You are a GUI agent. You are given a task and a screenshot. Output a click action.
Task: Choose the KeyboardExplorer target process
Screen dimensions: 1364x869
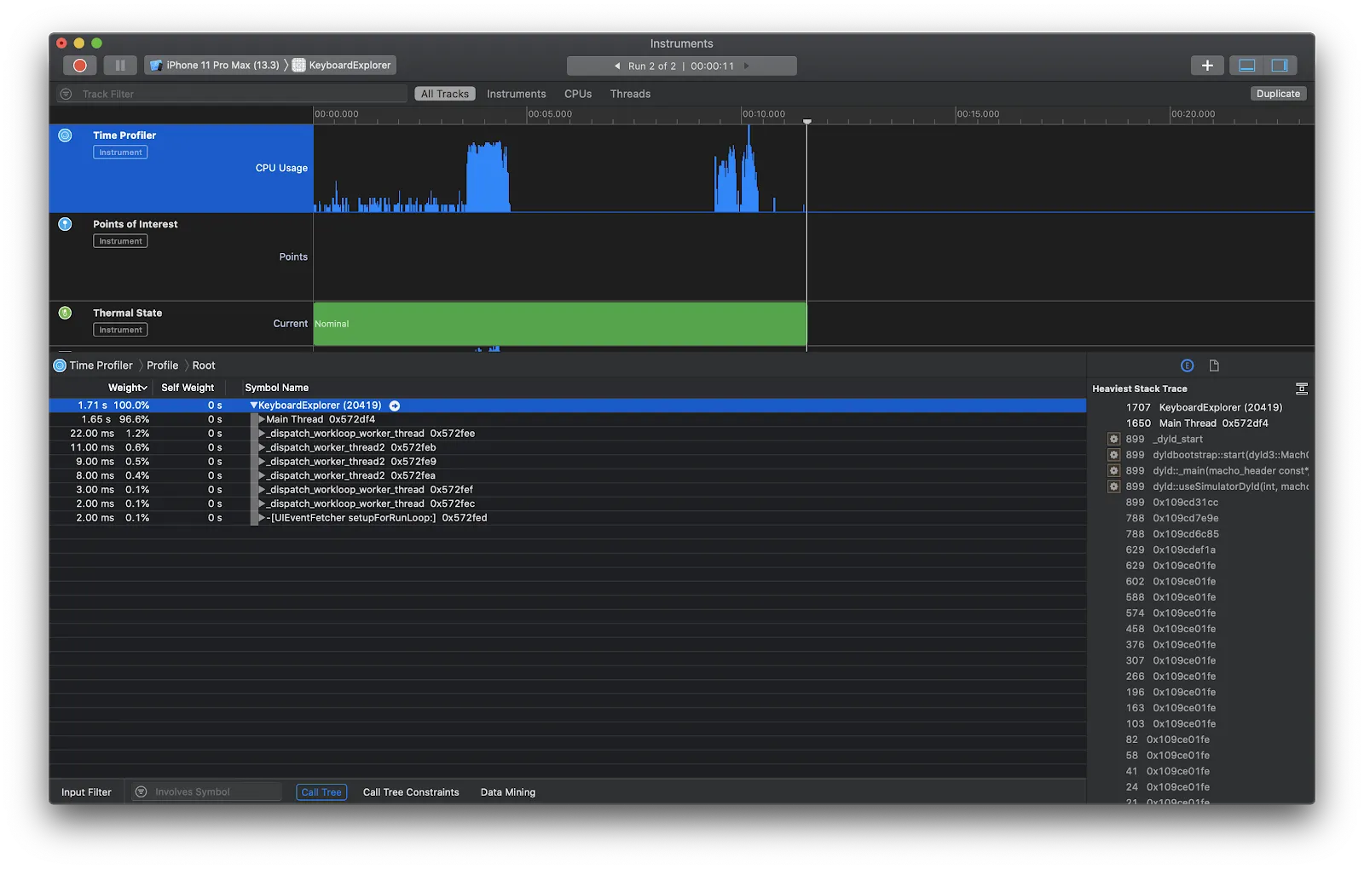tap(342, 66)
